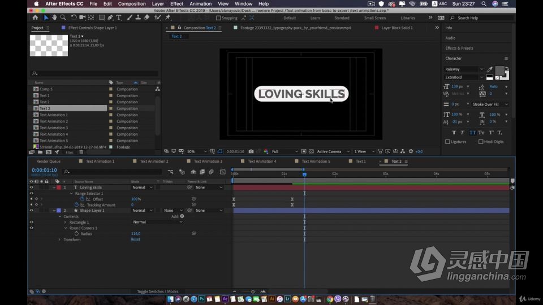Toggle the Snapping checkbox
This screenshot has height=305, width=543.
(218, 18)
